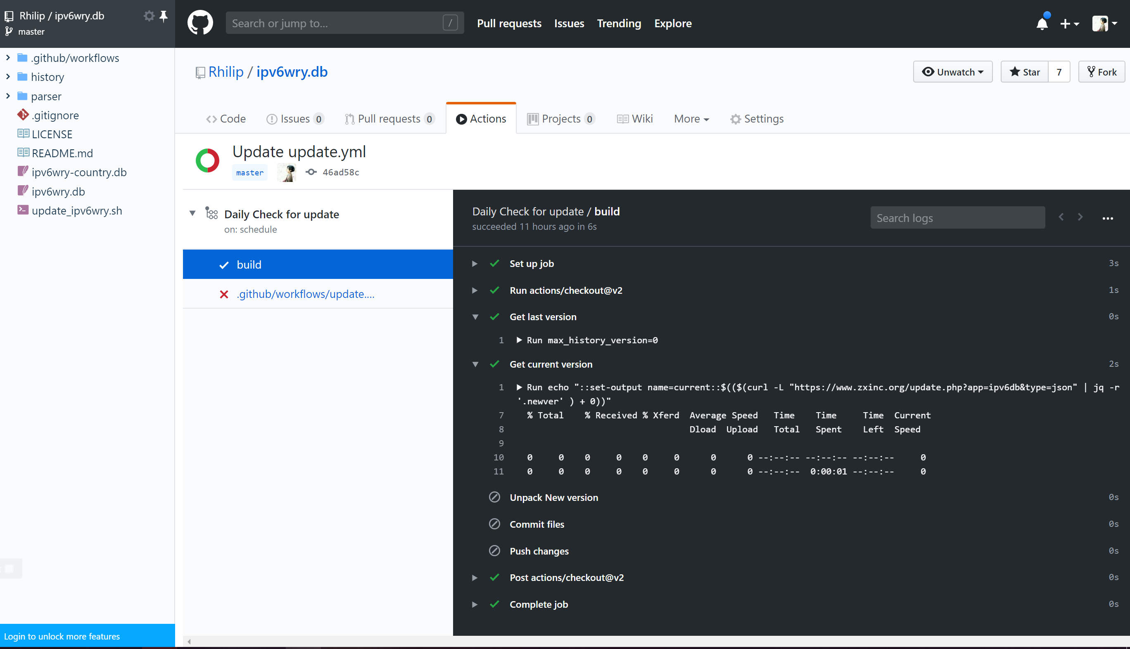Open the user avatar menu
The height and width of the screenshot is (649, 1130).
point(1104,24)
